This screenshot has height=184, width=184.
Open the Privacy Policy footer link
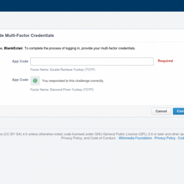point(165,138)
